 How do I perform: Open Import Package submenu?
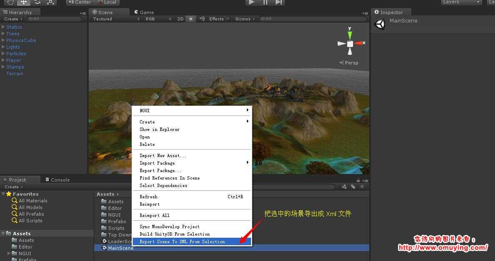coord(192,163)
